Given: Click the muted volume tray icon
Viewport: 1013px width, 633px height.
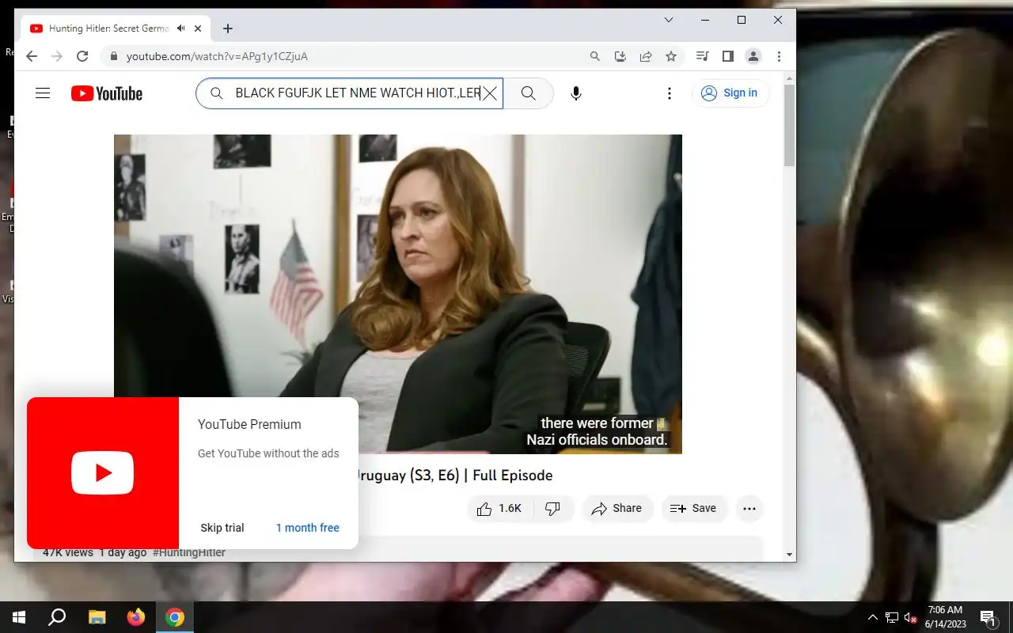Looking at the screenshot, I should (910, 617).
